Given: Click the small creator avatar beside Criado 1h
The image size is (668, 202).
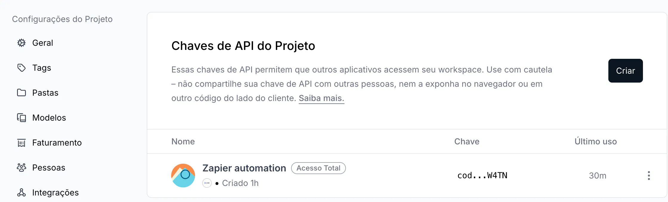Looking at the screenshot, I should [207, 183].
